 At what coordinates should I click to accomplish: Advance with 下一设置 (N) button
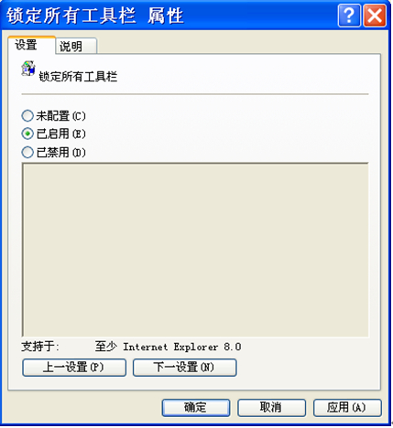point(184,368)
